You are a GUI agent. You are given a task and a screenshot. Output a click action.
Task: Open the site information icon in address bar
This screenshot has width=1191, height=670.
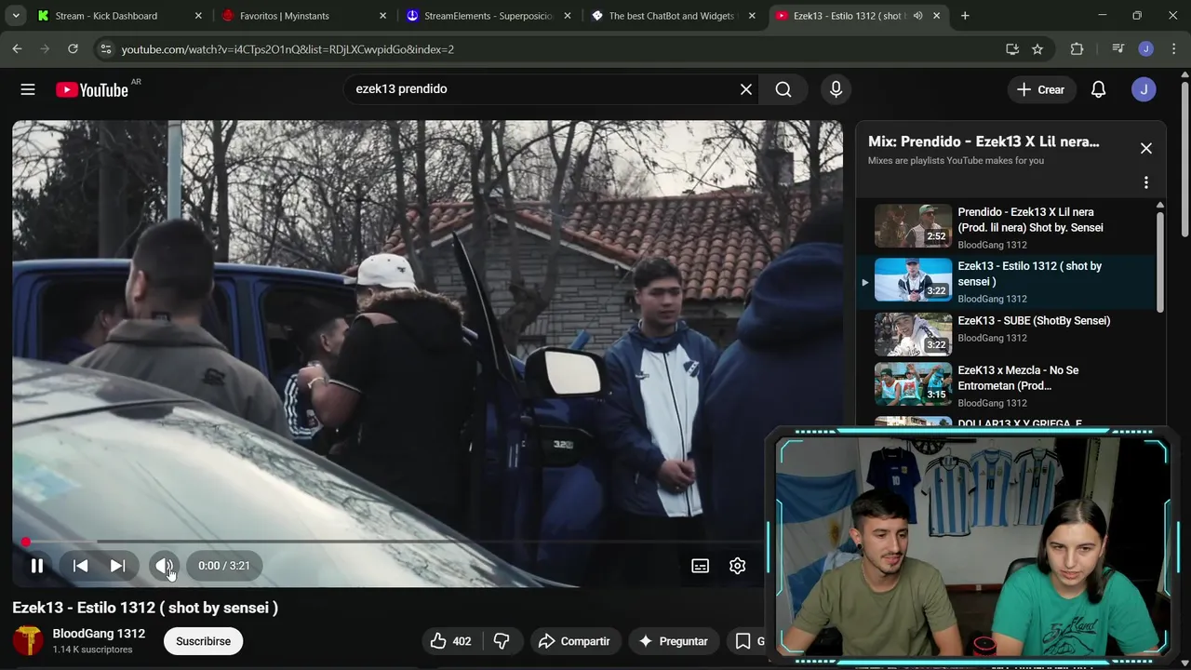(x=105, y=49)
